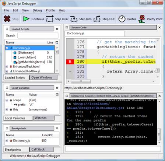
Task: Click the prefix variable icon
Action: (15, 105)
